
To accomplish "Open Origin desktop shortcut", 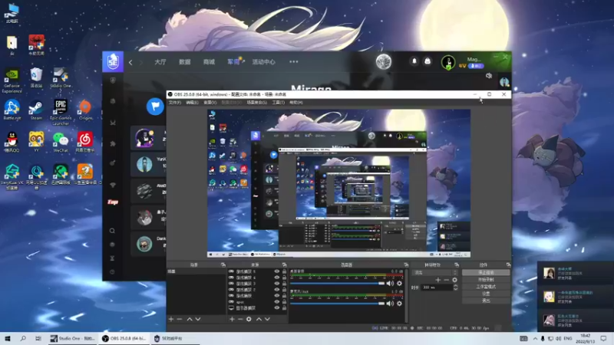I will (x=85, y=110).
